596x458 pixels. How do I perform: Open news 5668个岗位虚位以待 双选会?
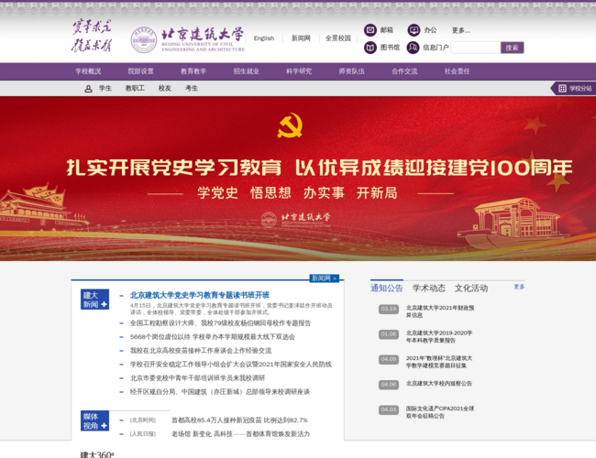click(213, 337)
